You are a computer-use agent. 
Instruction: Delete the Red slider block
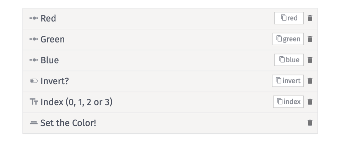pyautogui.click(x=310, y=18)
